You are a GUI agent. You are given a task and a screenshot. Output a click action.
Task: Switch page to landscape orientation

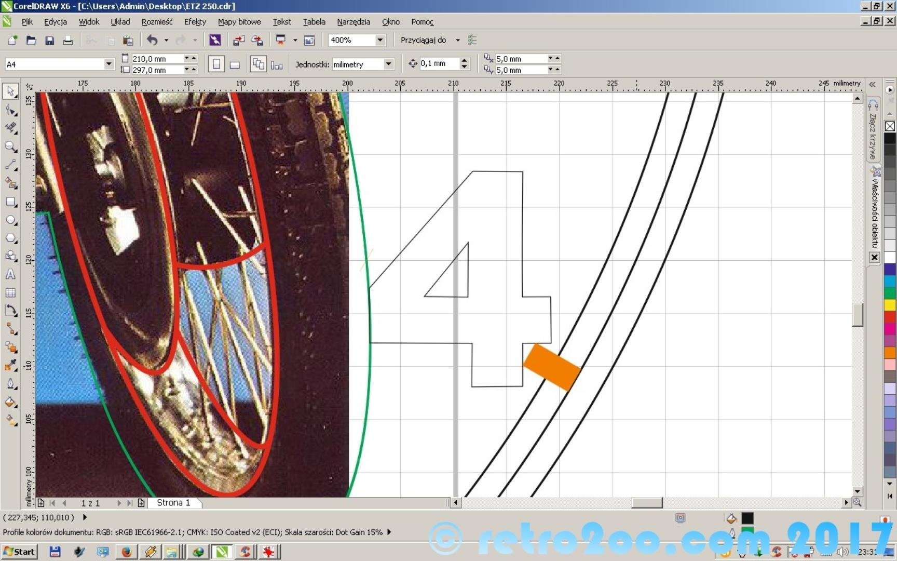point(235,64)
